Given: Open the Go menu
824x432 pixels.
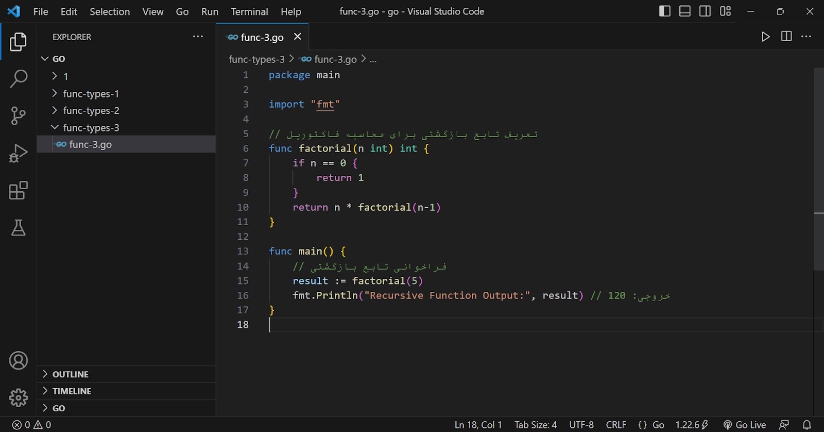Looking at the screenshot, I should tap(182, 11).
